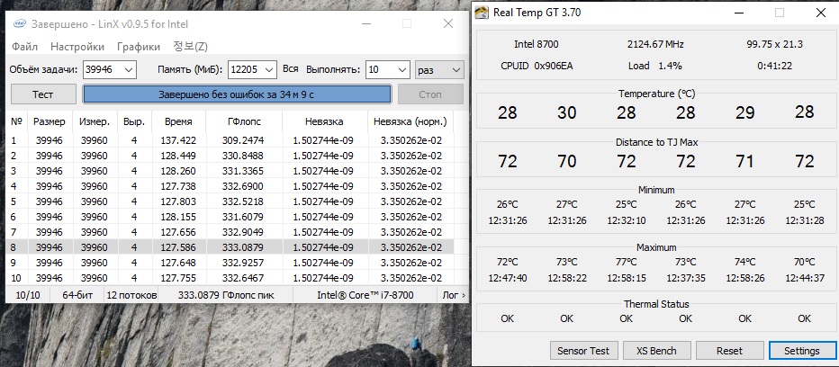Viewport: 839px width, 367px height.
Task: Open the Графики menu
Action: coord(139,47)
